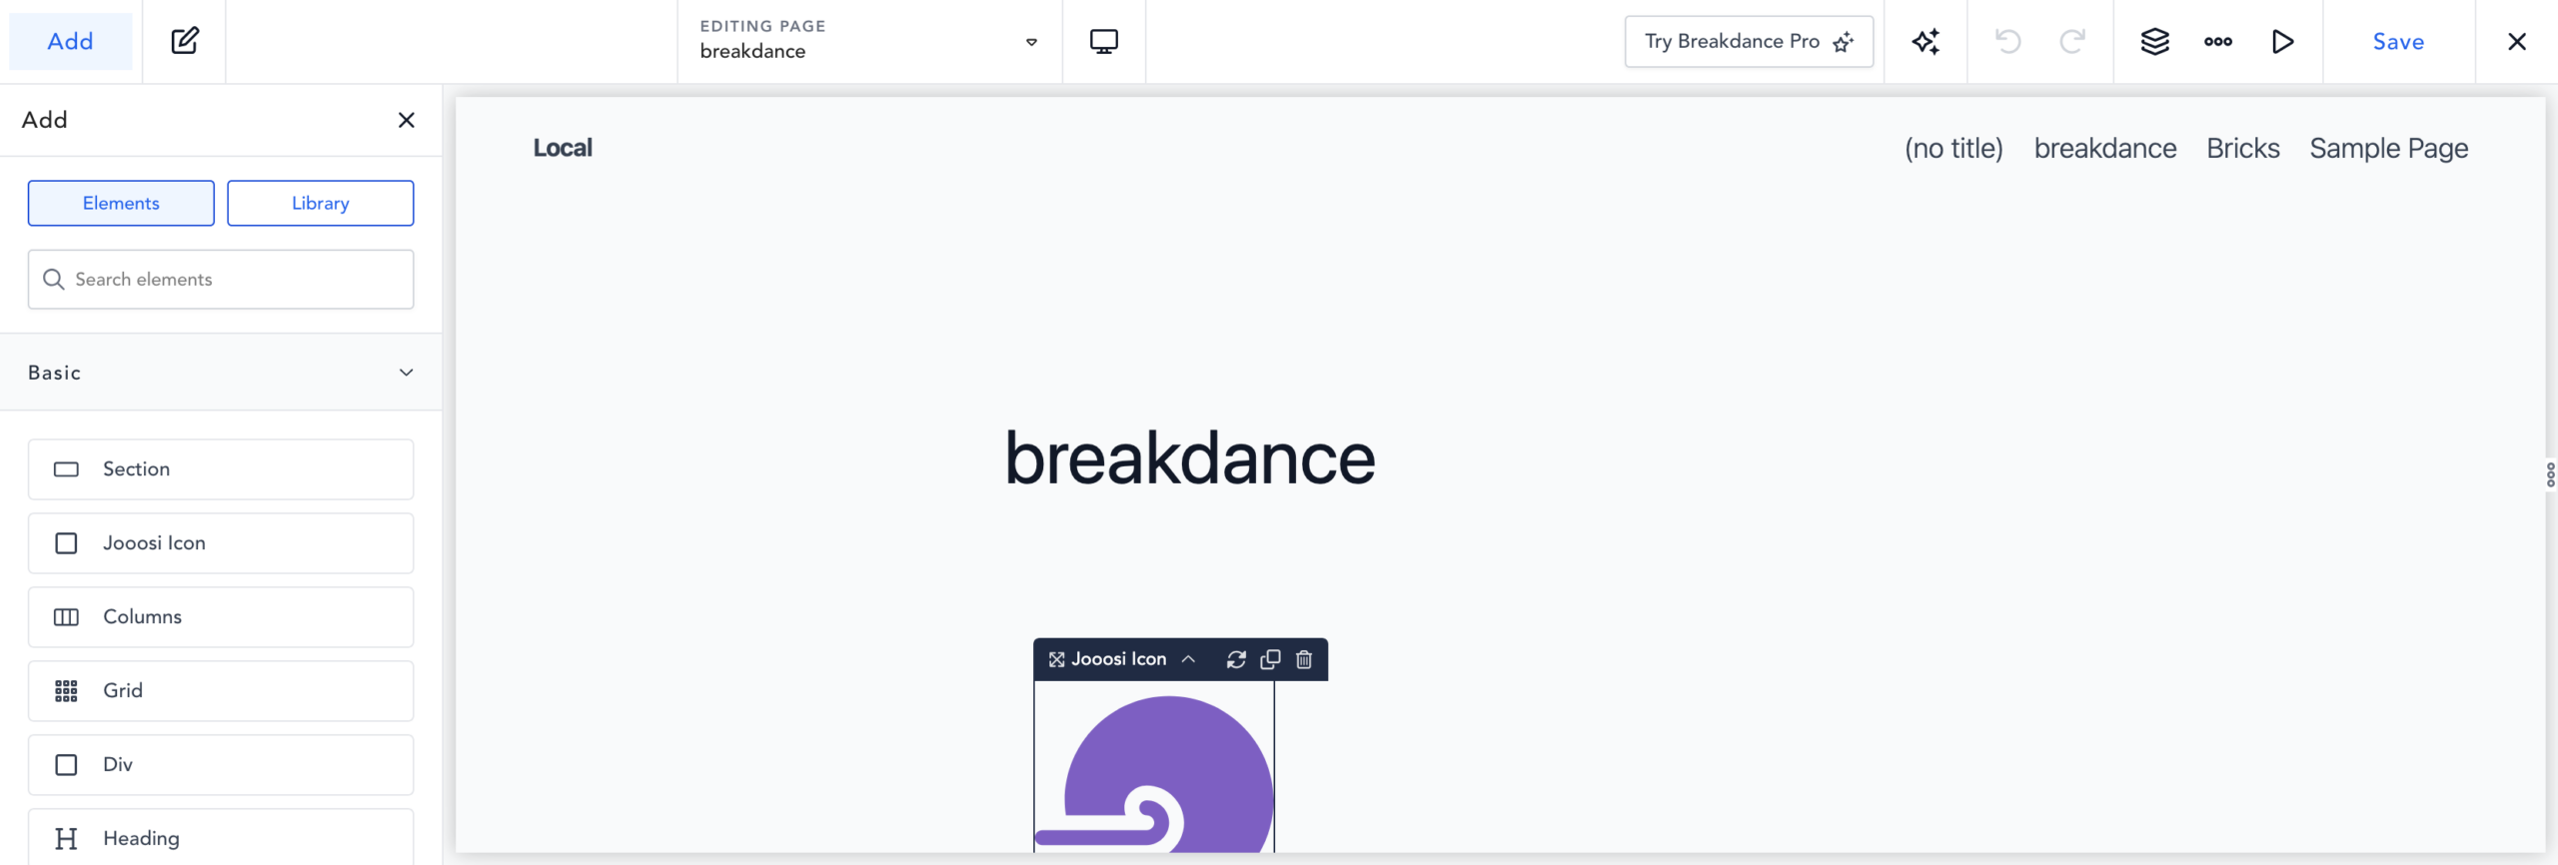This screenshot has height=865, width=2558.
Task: Open the Sample Page nav link
Action: [x=2389, y=148]
